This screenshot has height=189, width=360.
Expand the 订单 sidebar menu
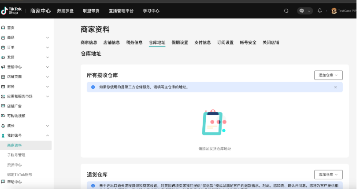(x=48, y=47)
